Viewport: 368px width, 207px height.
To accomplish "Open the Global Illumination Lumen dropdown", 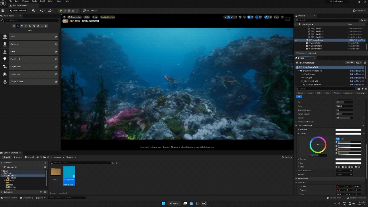I will [344, 171].
